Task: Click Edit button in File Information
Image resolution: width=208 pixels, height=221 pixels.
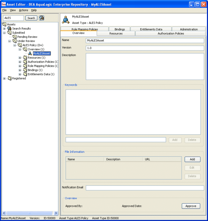Action: (x=192, y=168)
